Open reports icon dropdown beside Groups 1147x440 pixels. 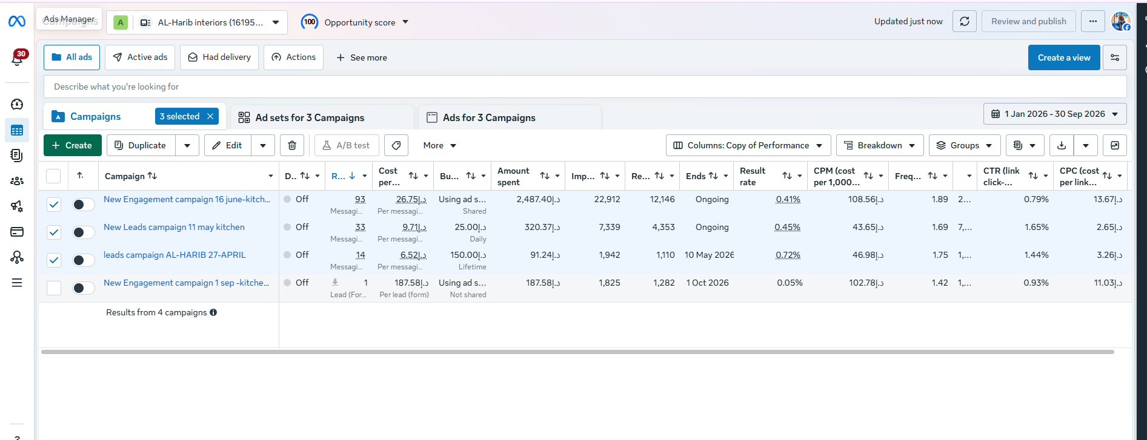pyautogui.click(x=1025, y=145)
